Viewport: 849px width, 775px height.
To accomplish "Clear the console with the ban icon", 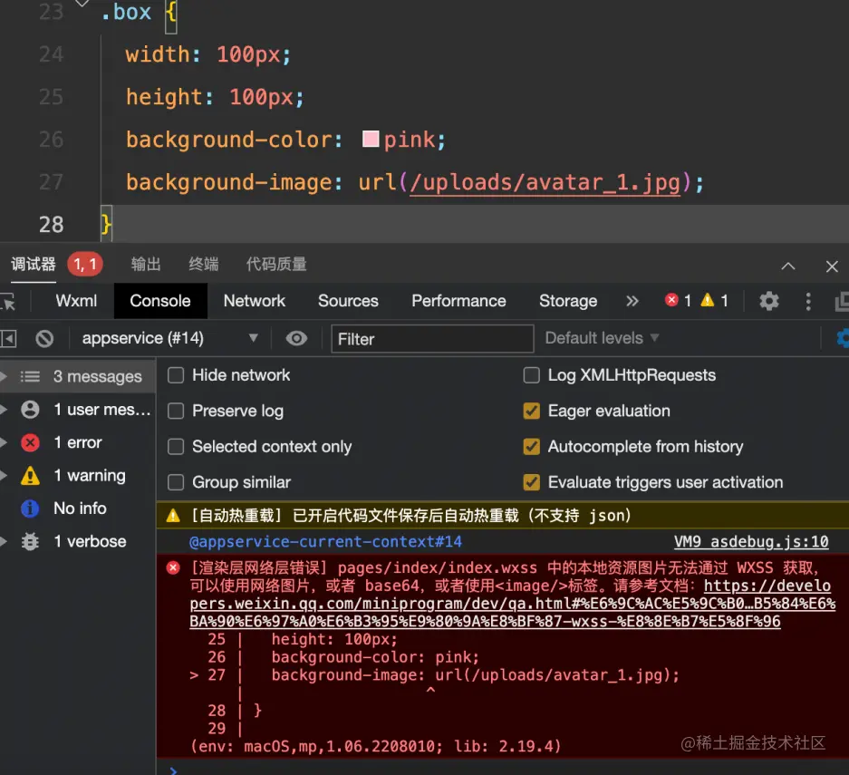I will [x=44, y=339].
